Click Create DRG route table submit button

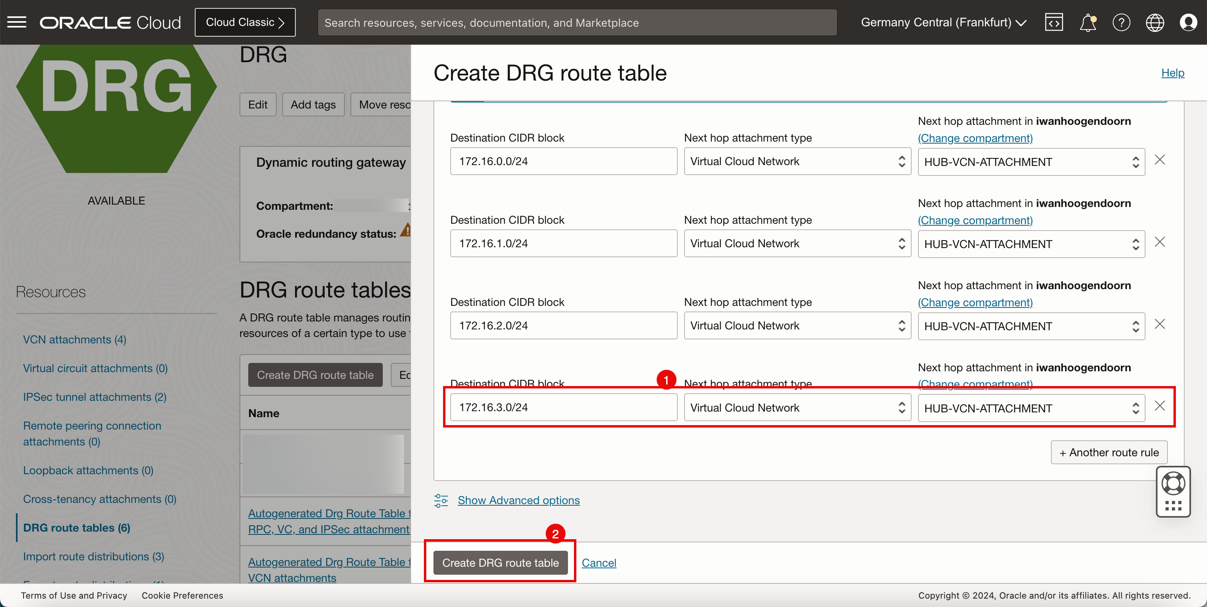coord(501,562)
